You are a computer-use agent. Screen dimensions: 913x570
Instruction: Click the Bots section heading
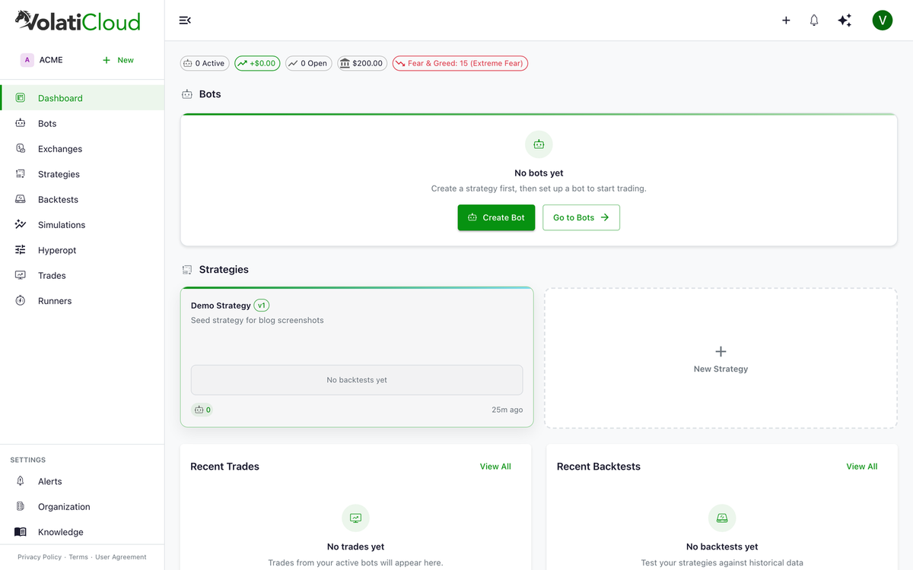click(x=210, y=94)
